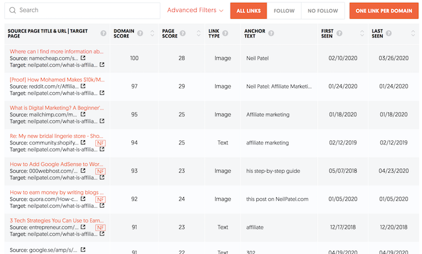422x254 pixels.
Task: Open help icon next to Last Seen
Action: (389, 33)
